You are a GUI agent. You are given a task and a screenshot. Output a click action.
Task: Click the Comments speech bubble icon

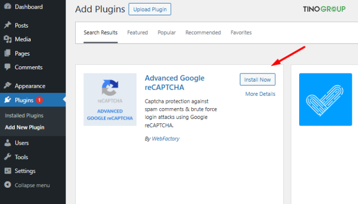pos(8,67)
